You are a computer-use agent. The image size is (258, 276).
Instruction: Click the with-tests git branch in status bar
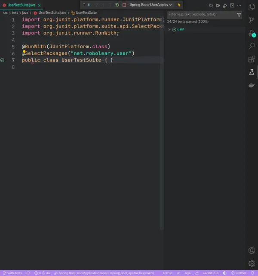tap(12, 273)
